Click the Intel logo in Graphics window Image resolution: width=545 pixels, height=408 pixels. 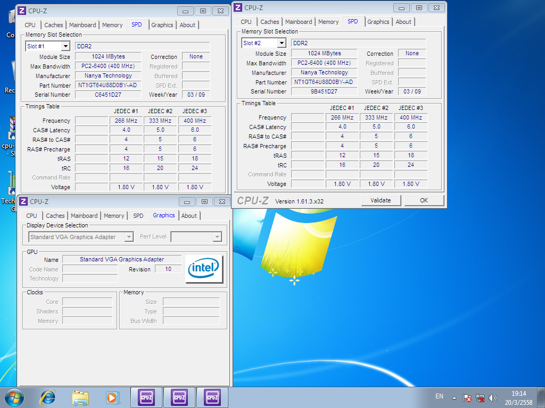pyautogui.click(x=204, y=269)
